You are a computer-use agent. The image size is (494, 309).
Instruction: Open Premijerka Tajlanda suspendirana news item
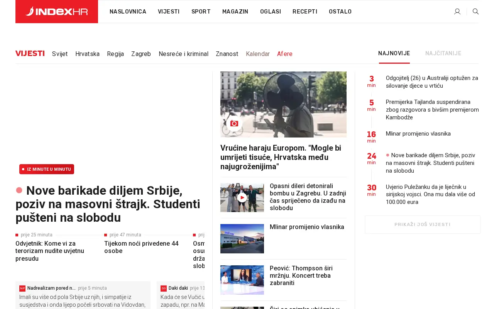[432, 110]
